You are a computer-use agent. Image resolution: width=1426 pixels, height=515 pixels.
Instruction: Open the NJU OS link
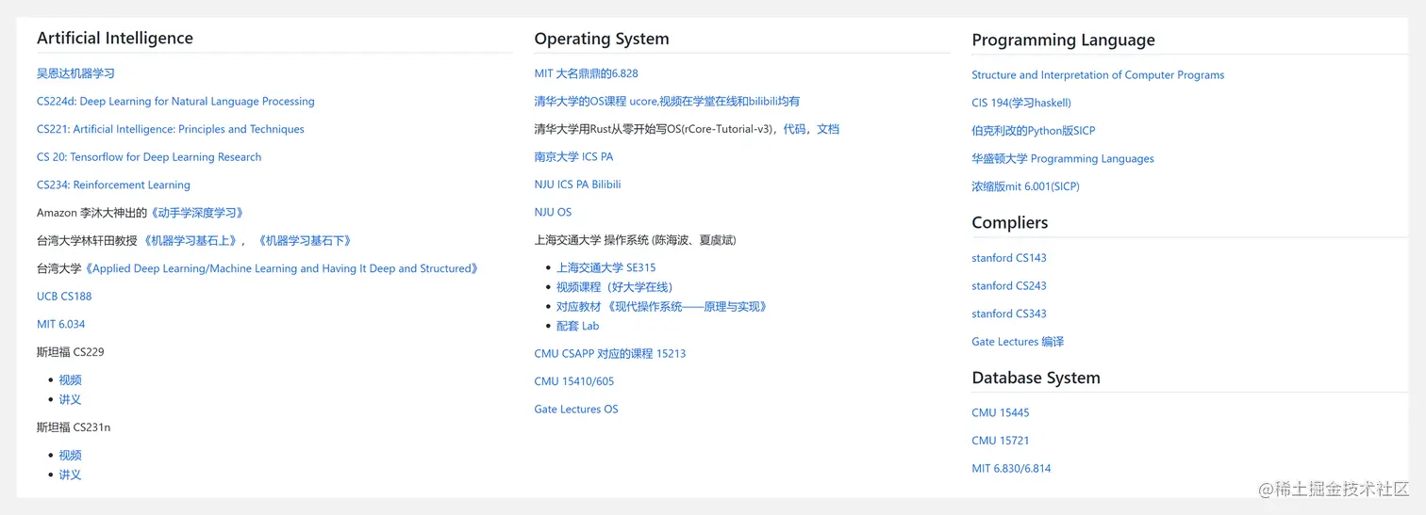[x=553, y=213]
